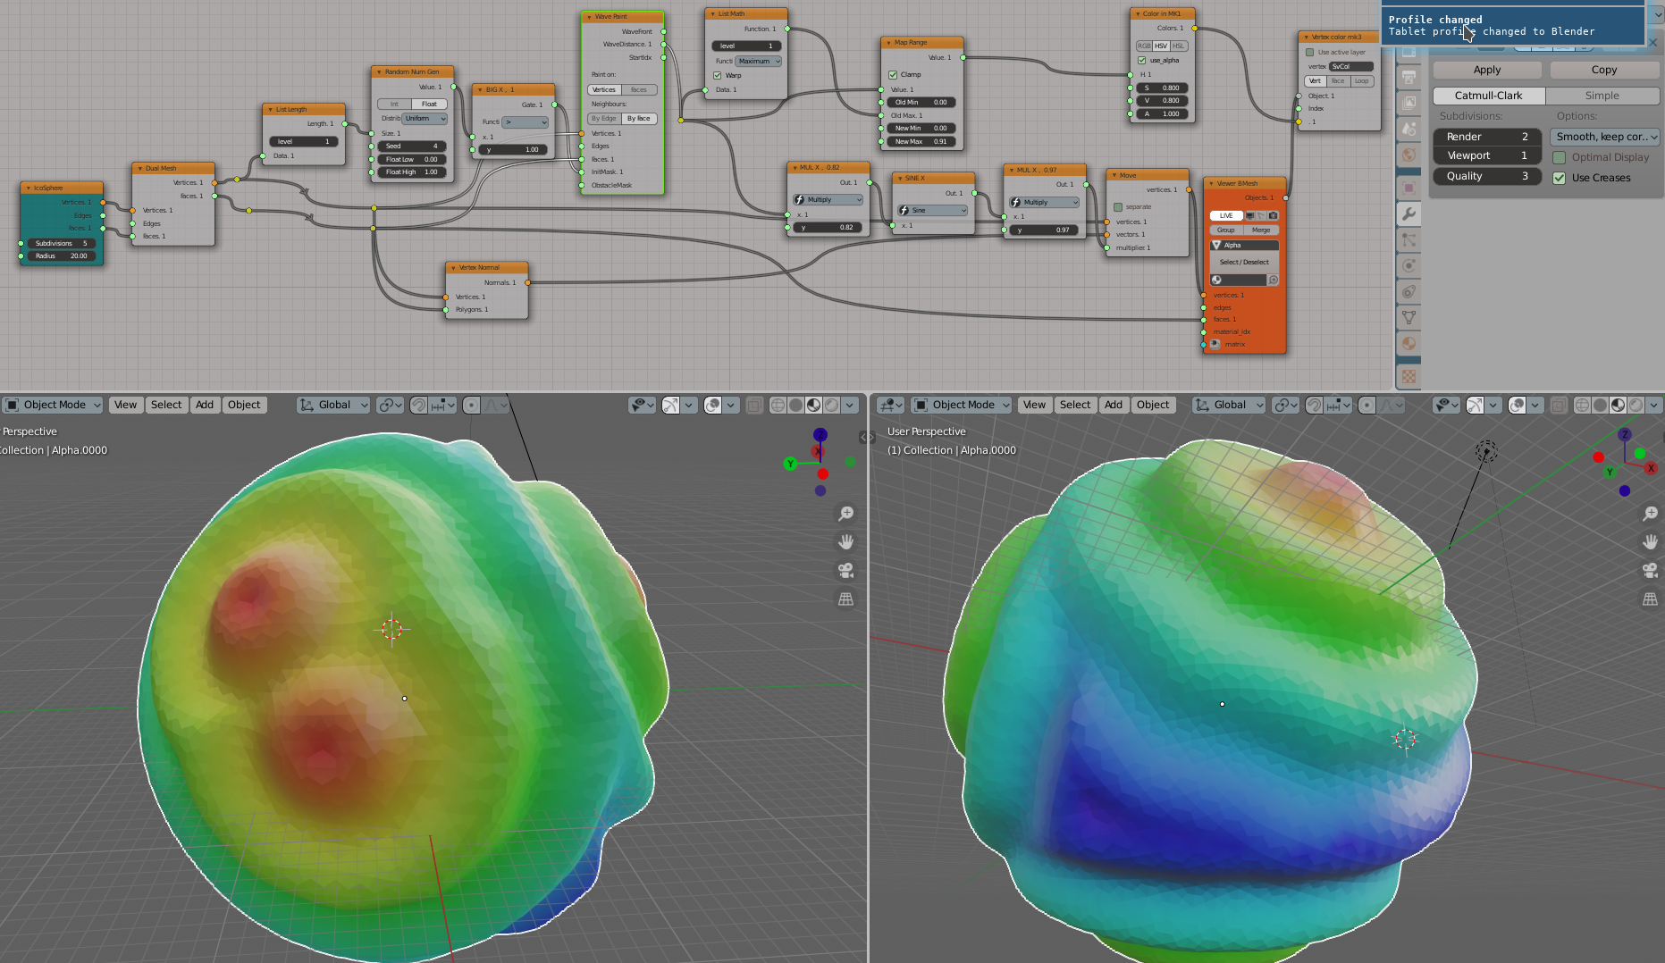The width and height of the screenshot is (1665, 963).
Task: Click wireframe shading icon in left viewport header
Action: 778,405
